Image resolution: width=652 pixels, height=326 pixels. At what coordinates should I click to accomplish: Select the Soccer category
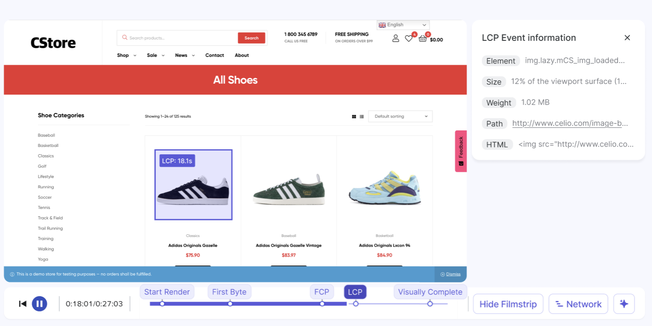pos(45,197)
